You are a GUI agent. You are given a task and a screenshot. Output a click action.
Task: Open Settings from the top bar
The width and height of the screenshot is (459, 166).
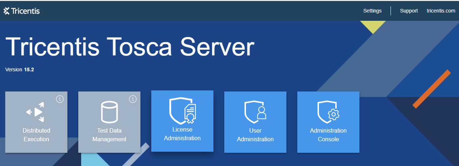[372, 11]
